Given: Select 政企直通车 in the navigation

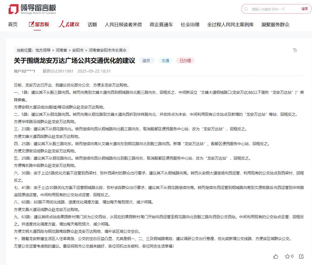Looking at the screenshot, I should click(161, 25).
